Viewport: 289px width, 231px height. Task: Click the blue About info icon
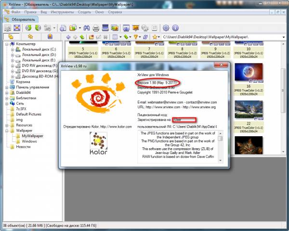click(175, 28)
